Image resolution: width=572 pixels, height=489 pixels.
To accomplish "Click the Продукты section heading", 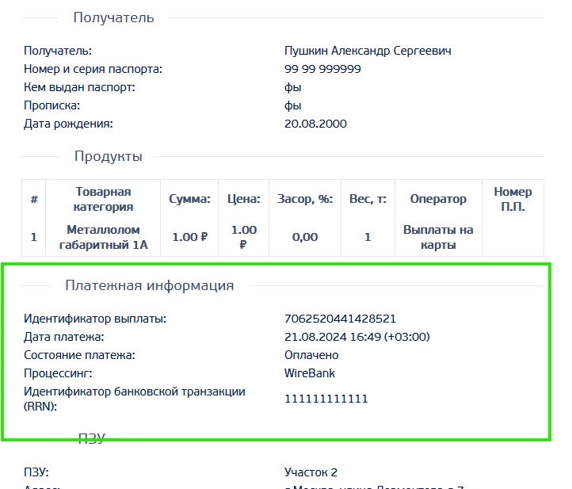I will point(109,156).
